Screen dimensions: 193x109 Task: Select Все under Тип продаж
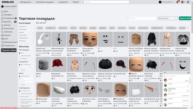(x=20, y=53)
